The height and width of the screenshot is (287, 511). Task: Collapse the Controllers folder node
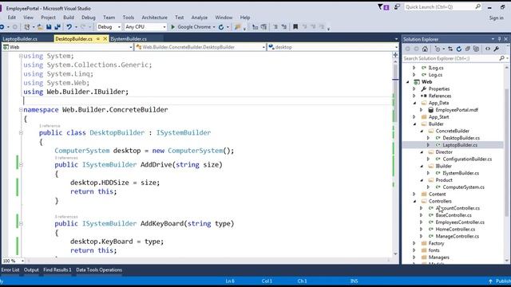click(414, 202)
